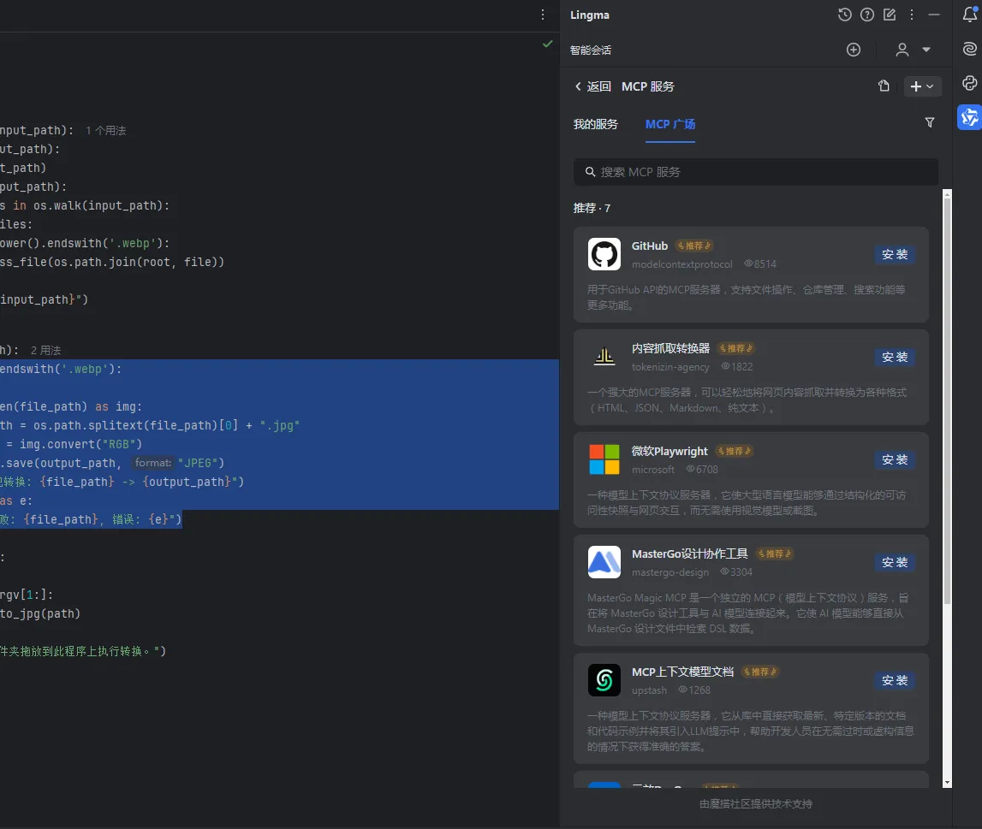Install the 微软Playwright service

[895, 460]
